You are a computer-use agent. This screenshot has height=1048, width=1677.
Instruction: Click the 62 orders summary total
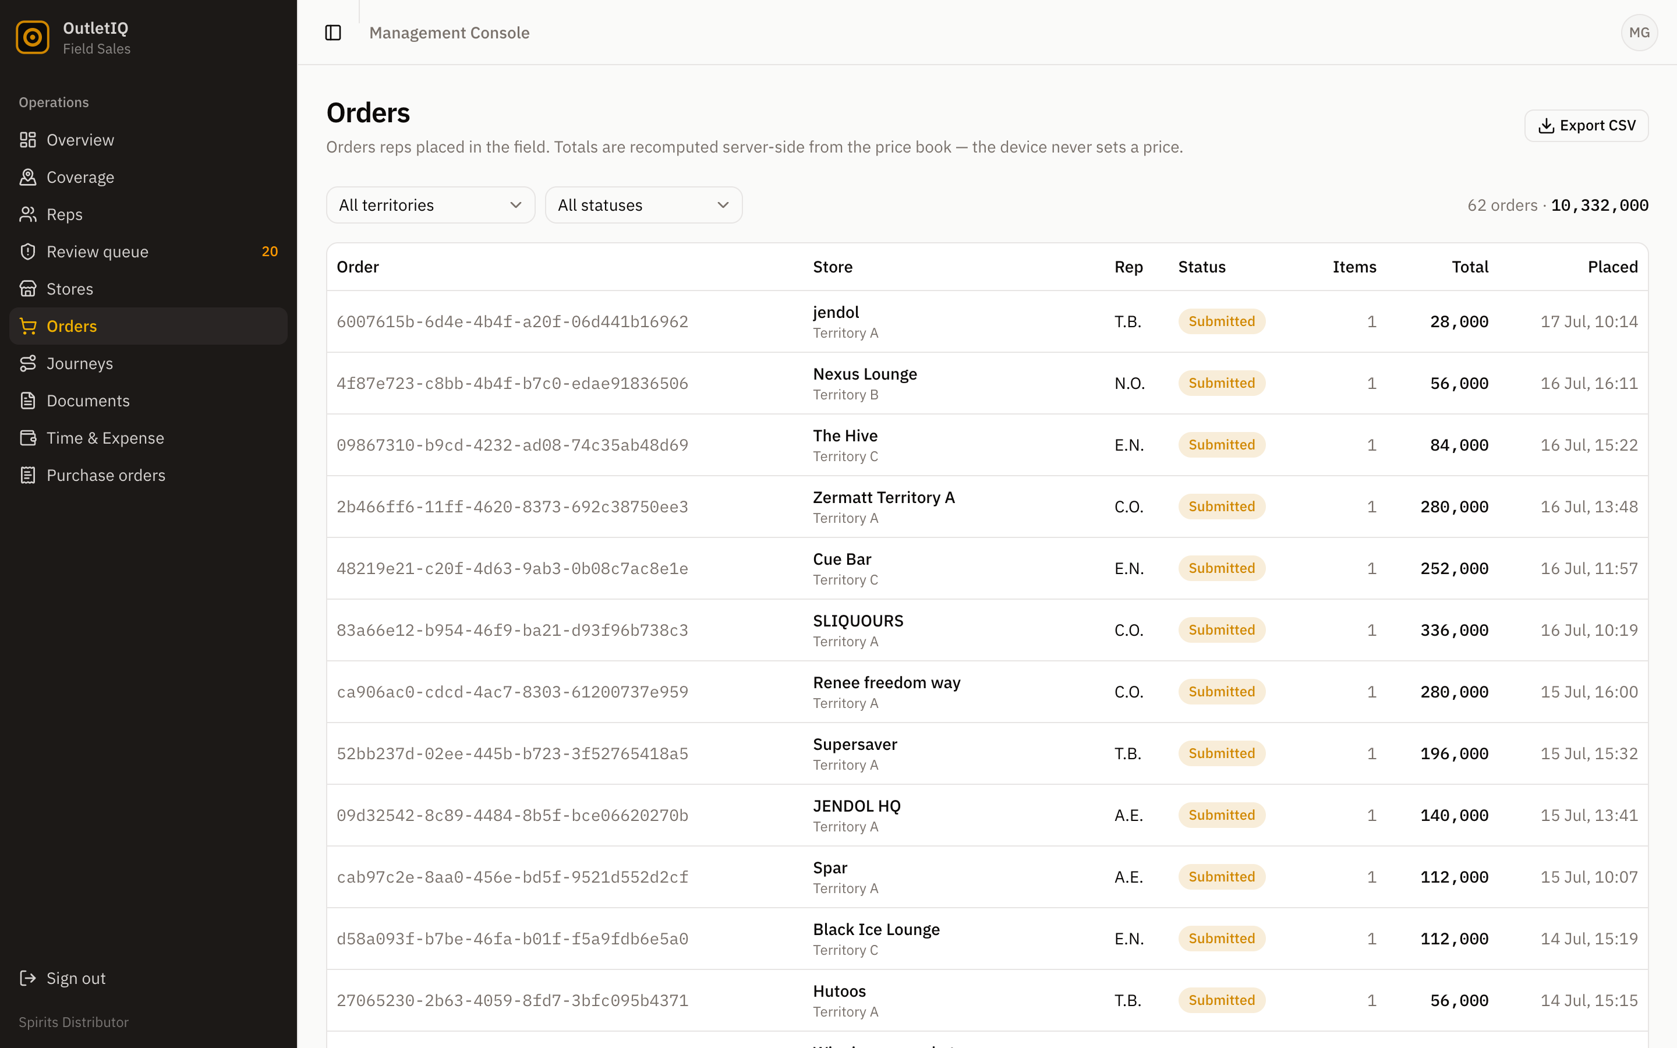point(1558,205)
